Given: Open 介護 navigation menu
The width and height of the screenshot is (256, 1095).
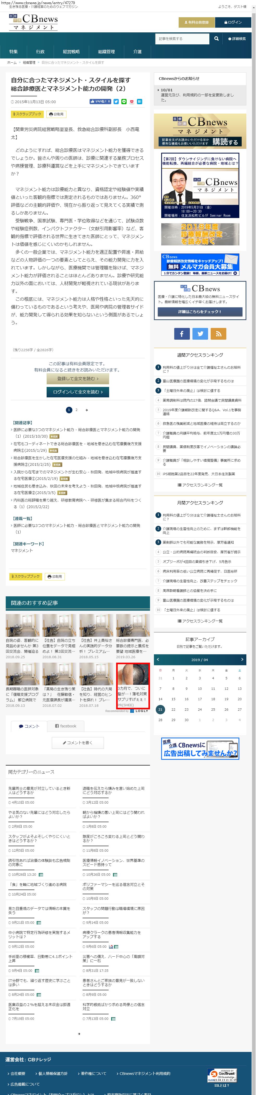Looking at the screenshot, I should pos(137,51).
